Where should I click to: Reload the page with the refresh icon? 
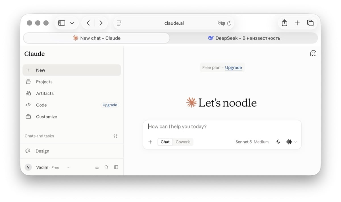point(229,23)
